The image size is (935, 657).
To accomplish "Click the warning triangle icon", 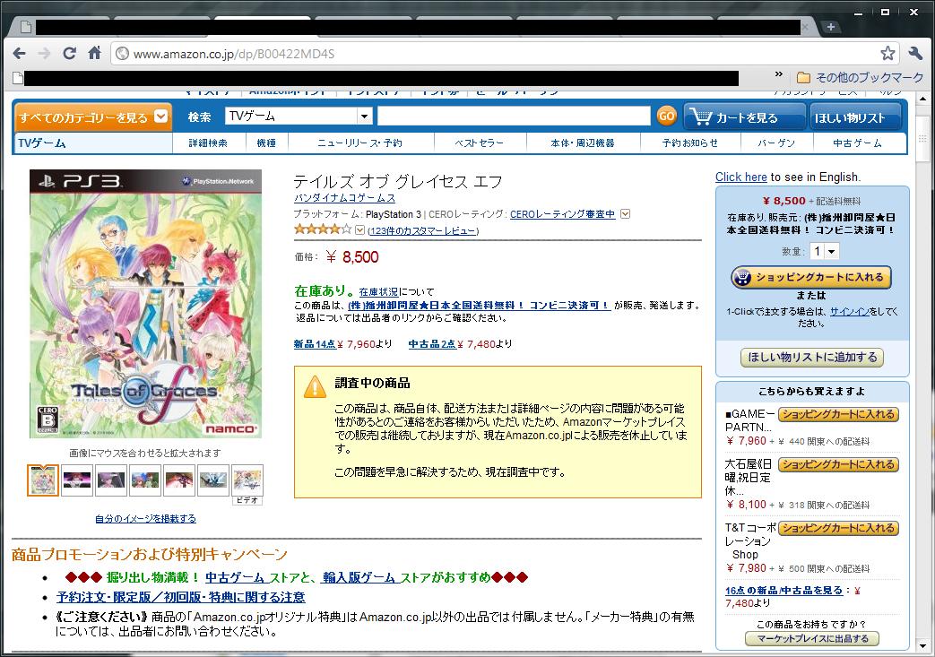I will [x=315, y=387].
